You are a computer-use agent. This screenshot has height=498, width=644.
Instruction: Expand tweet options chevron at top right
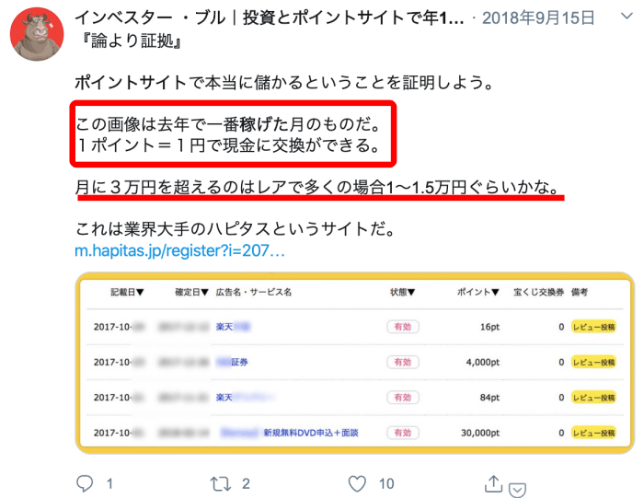[x=627, y=17]
